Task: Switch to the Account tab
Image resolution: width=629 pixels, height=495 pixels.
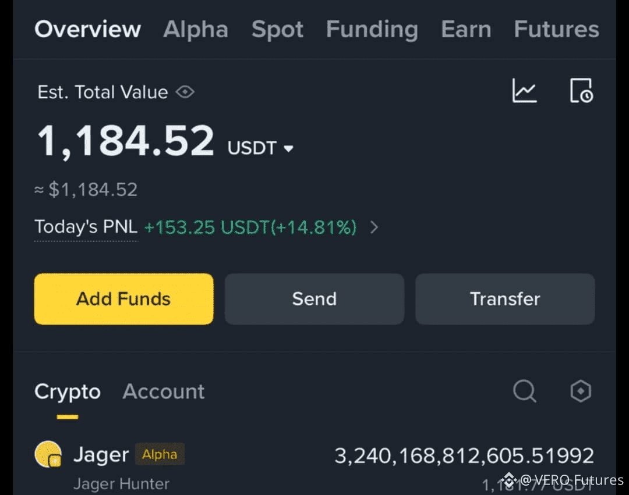Action: [162, 391]
